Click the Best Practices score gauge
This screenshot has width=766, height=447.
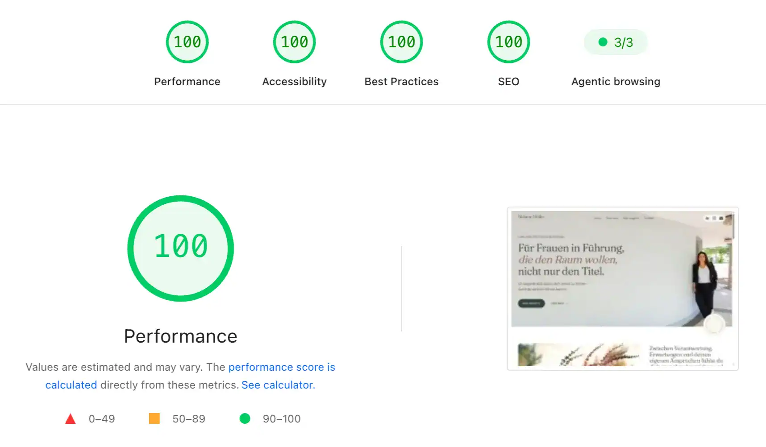coord(401,42)
